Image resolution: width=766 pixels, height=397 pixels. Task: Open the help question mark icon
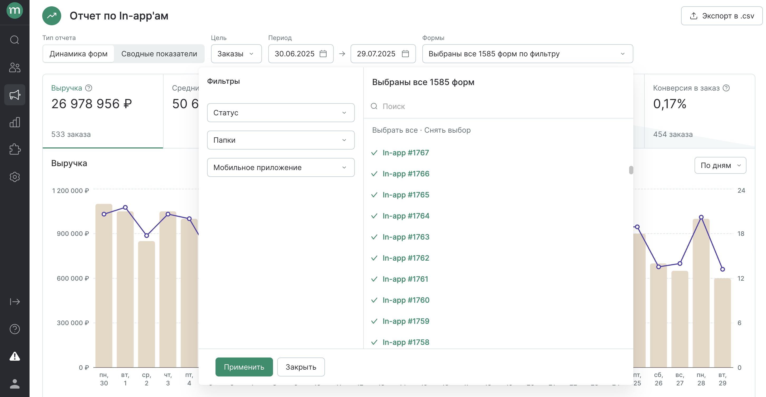coord(15,329)
